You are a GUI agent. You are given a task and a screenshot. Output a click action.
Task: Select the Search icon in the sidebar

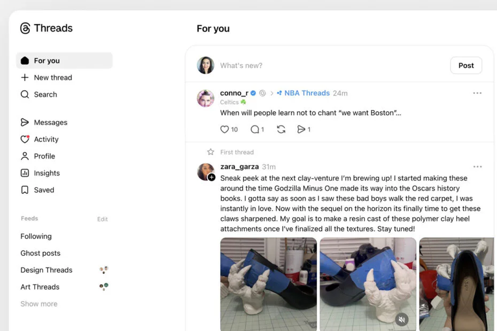click(x=25, y=94)
